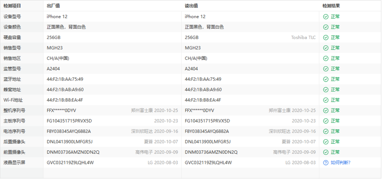The image size is (383, 181).
Task: Click CH/A(中国) in the 读出值 column
Action: point(196,58)
